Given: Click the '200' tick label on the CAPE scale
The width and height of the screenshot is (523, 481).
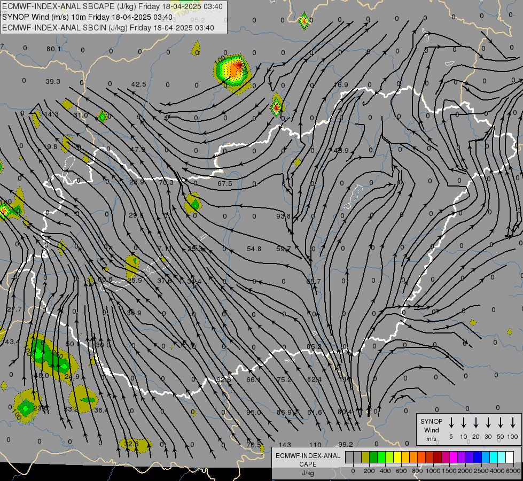Looking at the screenshot, I should pos(369,471).
